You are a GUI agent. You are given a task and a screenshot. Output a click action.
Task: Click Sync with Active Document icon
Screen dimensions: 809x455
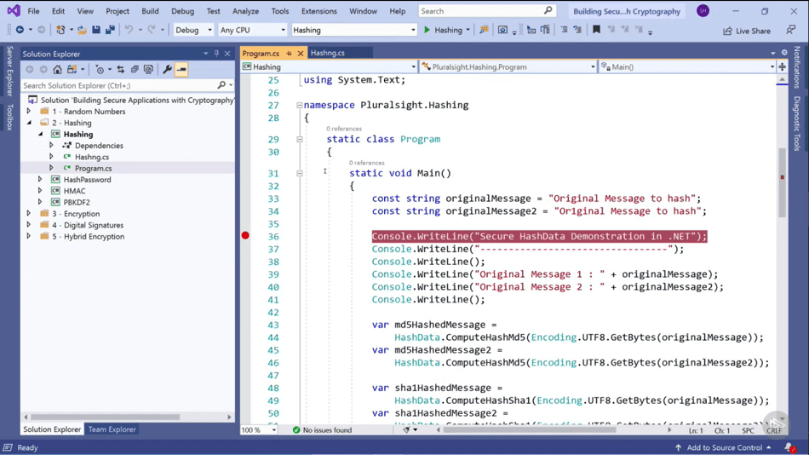(120, 69)
